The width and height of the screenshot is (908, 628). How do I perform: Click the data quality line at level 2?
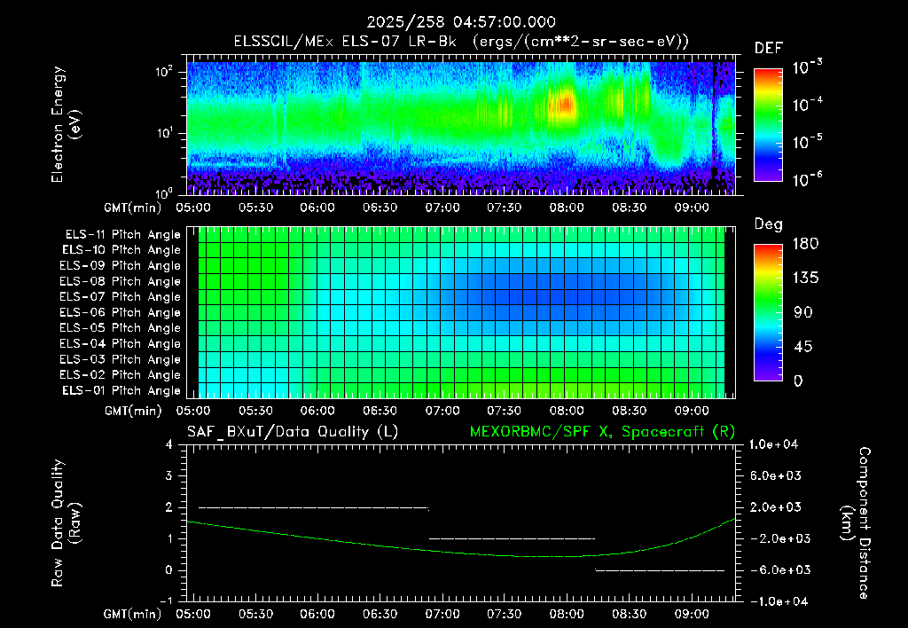(313, 507)
